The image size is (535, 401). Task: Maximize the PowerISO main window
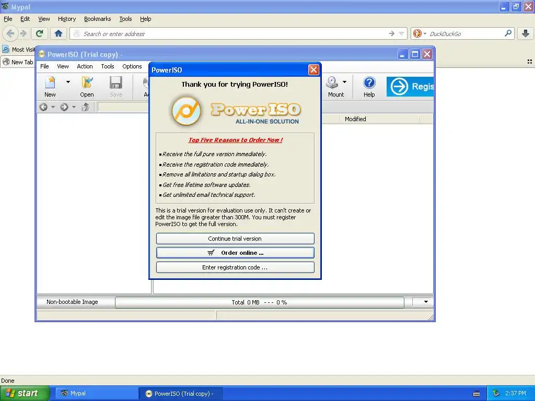415,54
